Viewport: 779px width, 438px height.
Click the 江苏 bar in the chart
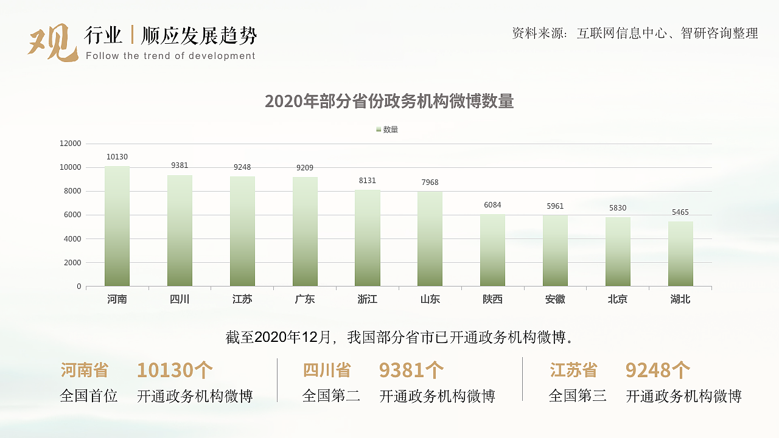(x=242, y=231)
